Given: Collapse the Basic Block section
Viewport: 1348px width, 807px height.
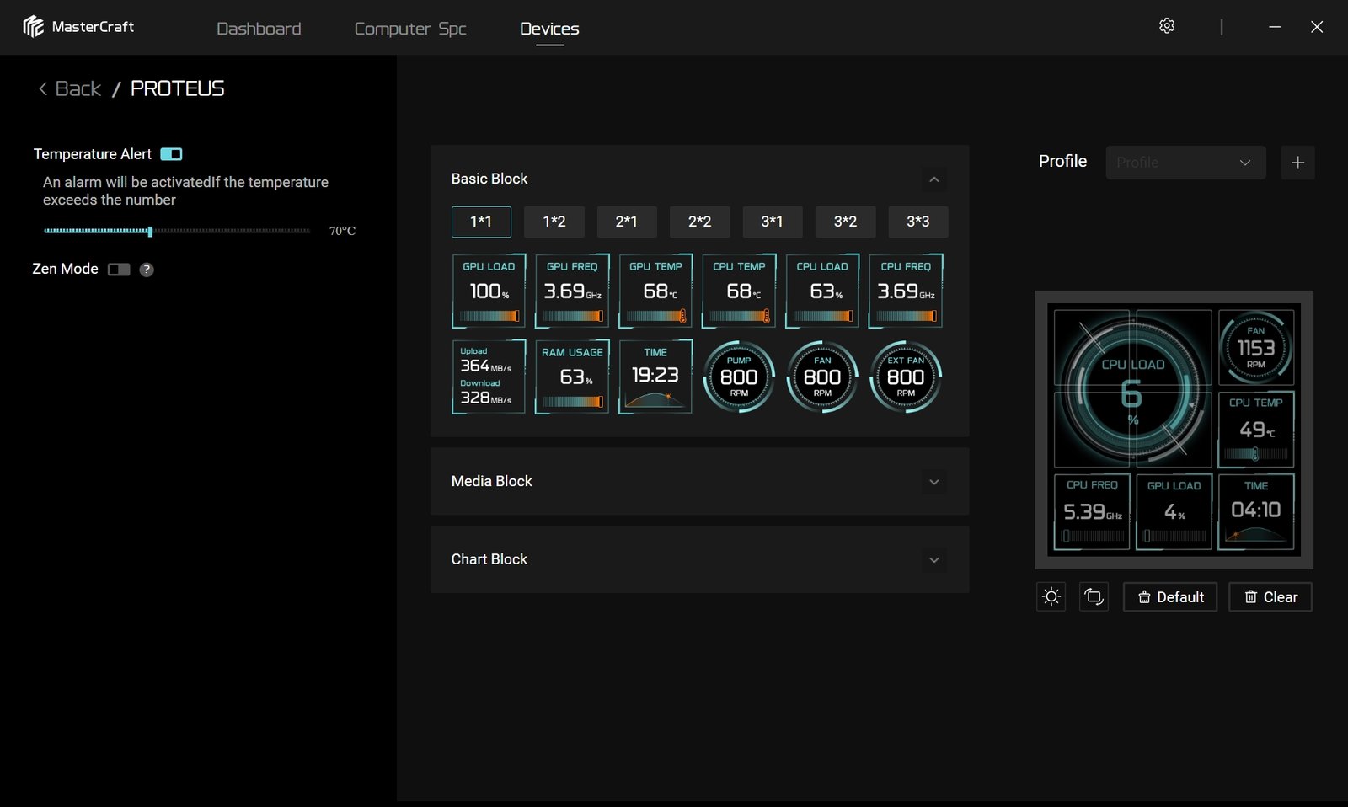Looking at the screenshot, I should coord(933,179).
